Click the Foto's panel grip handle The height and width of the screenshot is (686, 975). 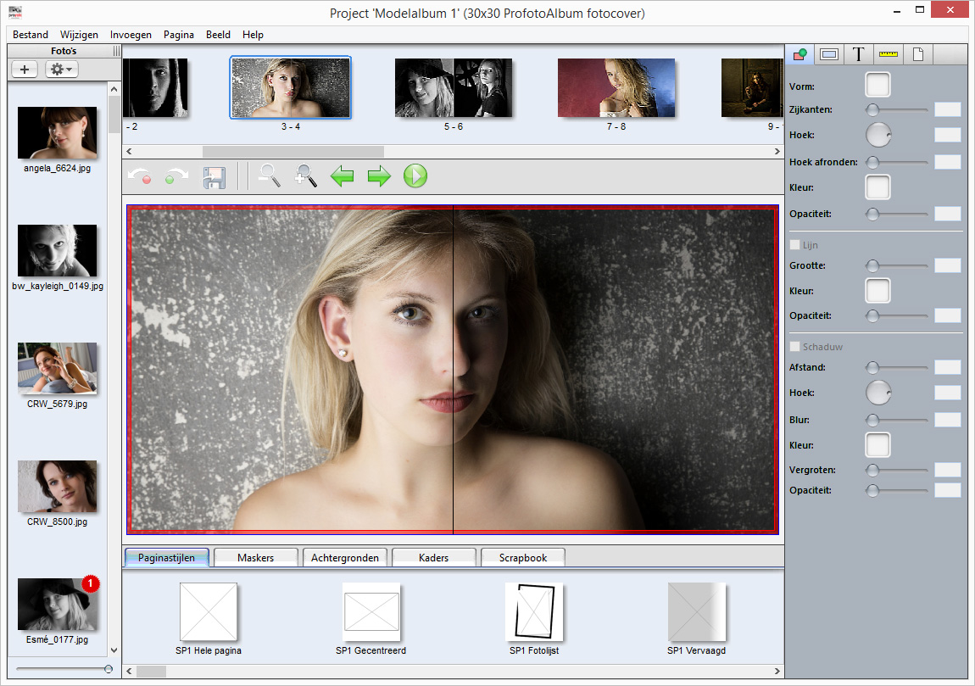coord(116,51)
